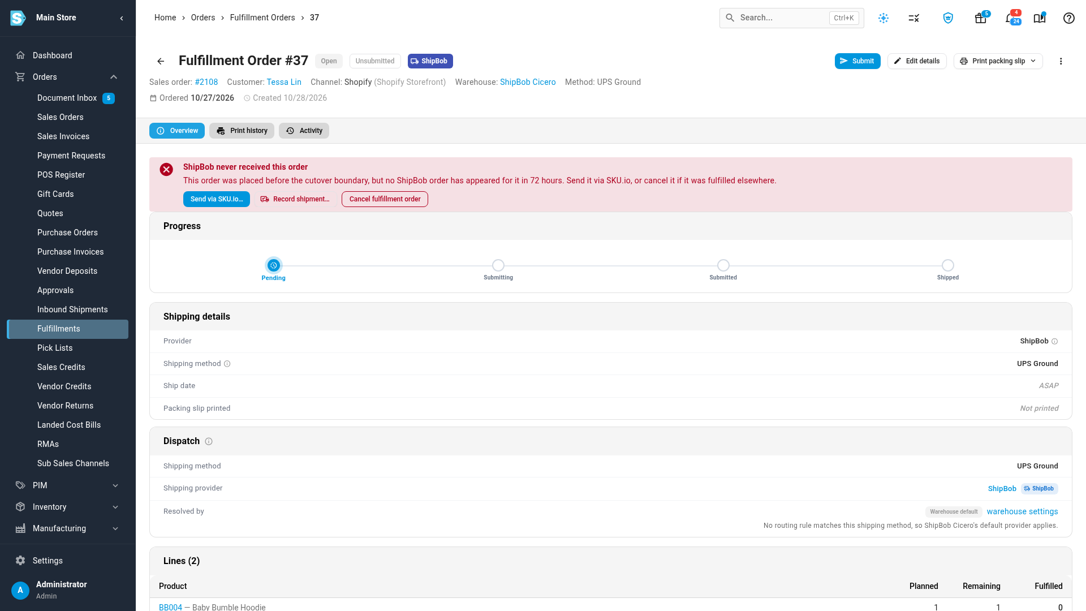Image resolution: width=1086 pixels, height=611 pixels.
Task: Open the gift box updates icon
Action: click(x=981, y=18)
